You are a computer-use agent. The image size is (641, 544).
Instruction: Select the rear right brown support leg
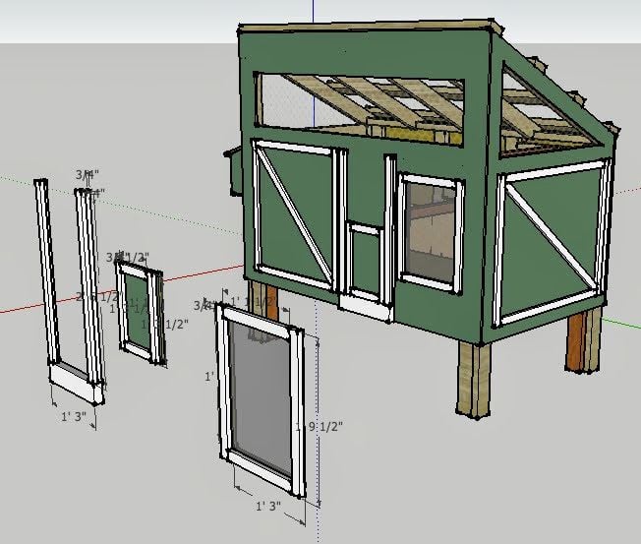[x=581, y=339]
